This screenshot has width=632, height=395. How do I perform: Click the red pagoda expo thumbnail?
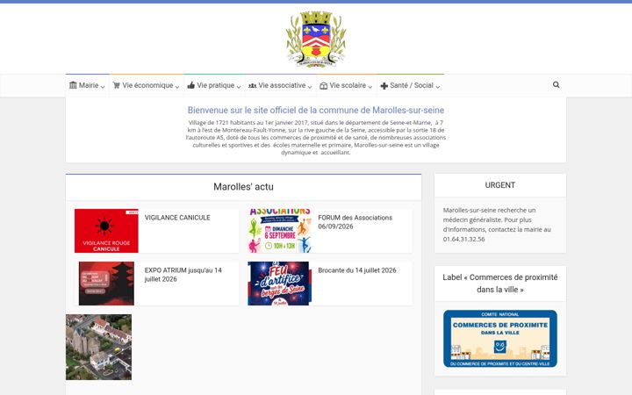106,284
